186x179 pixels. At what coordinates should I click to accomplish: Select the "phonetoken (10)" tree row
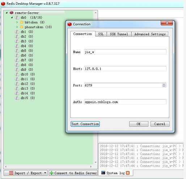coord(38,27)
